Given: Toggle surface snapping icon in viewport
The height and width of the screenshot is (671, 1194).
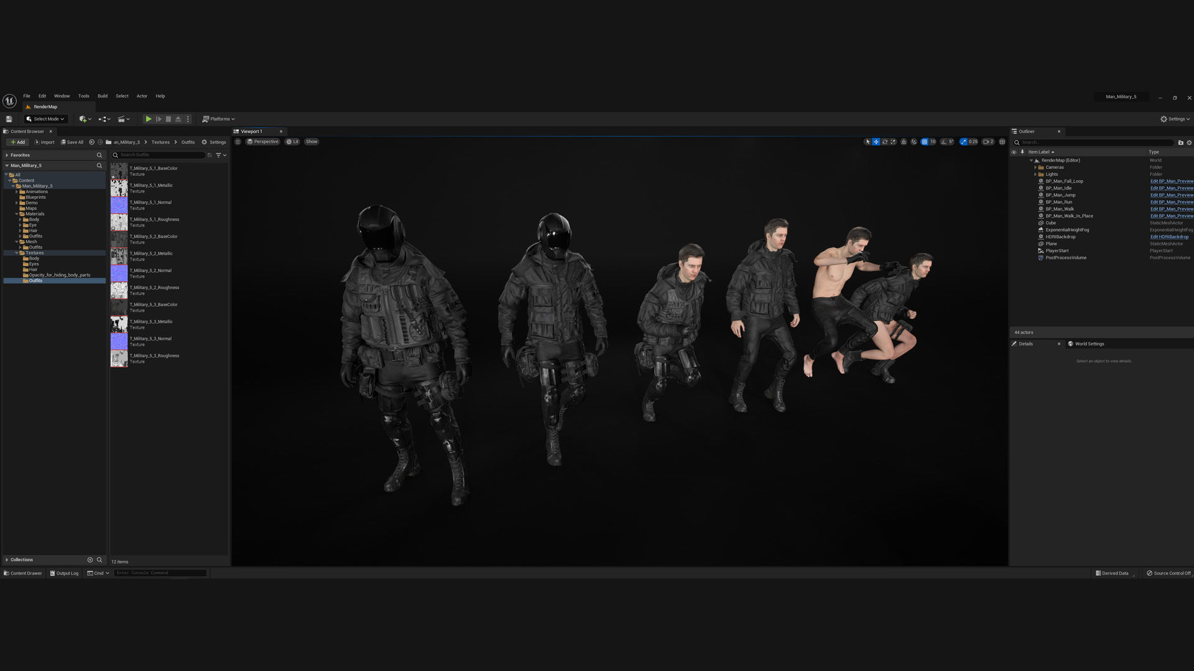Looking at the screenshot, I should tap(914, 142).
